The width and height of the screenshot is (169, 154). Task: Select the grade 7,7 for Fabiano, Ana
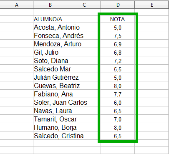(x=118, y=94)
